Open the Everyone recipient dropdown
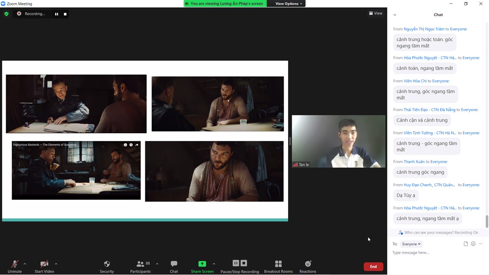The image size is (489, 275). click(411, 244)
